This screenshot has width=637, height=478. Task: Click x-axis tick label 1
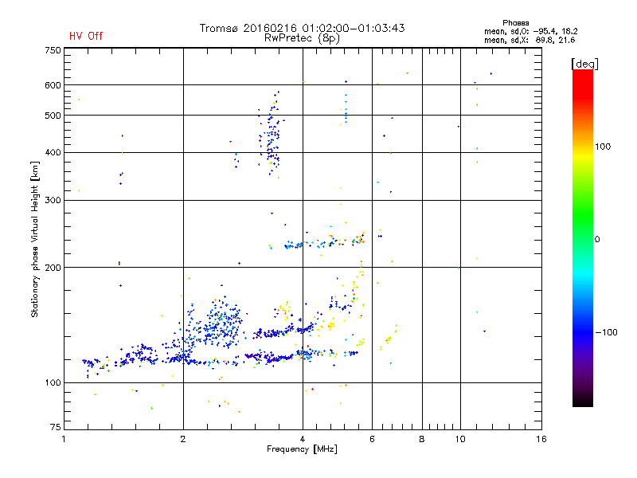[x=64, y=439]
